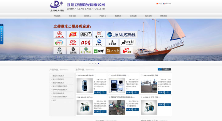Switch language to ENGLISH with US flag
This screenshot has height=121, width=222.
pyautogui.click(x=167, y=4)
